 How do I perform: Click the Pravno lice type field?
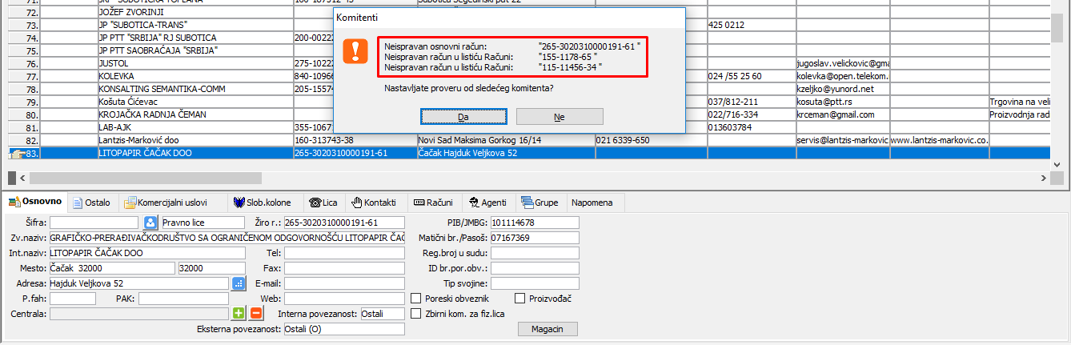pos(202,223)
